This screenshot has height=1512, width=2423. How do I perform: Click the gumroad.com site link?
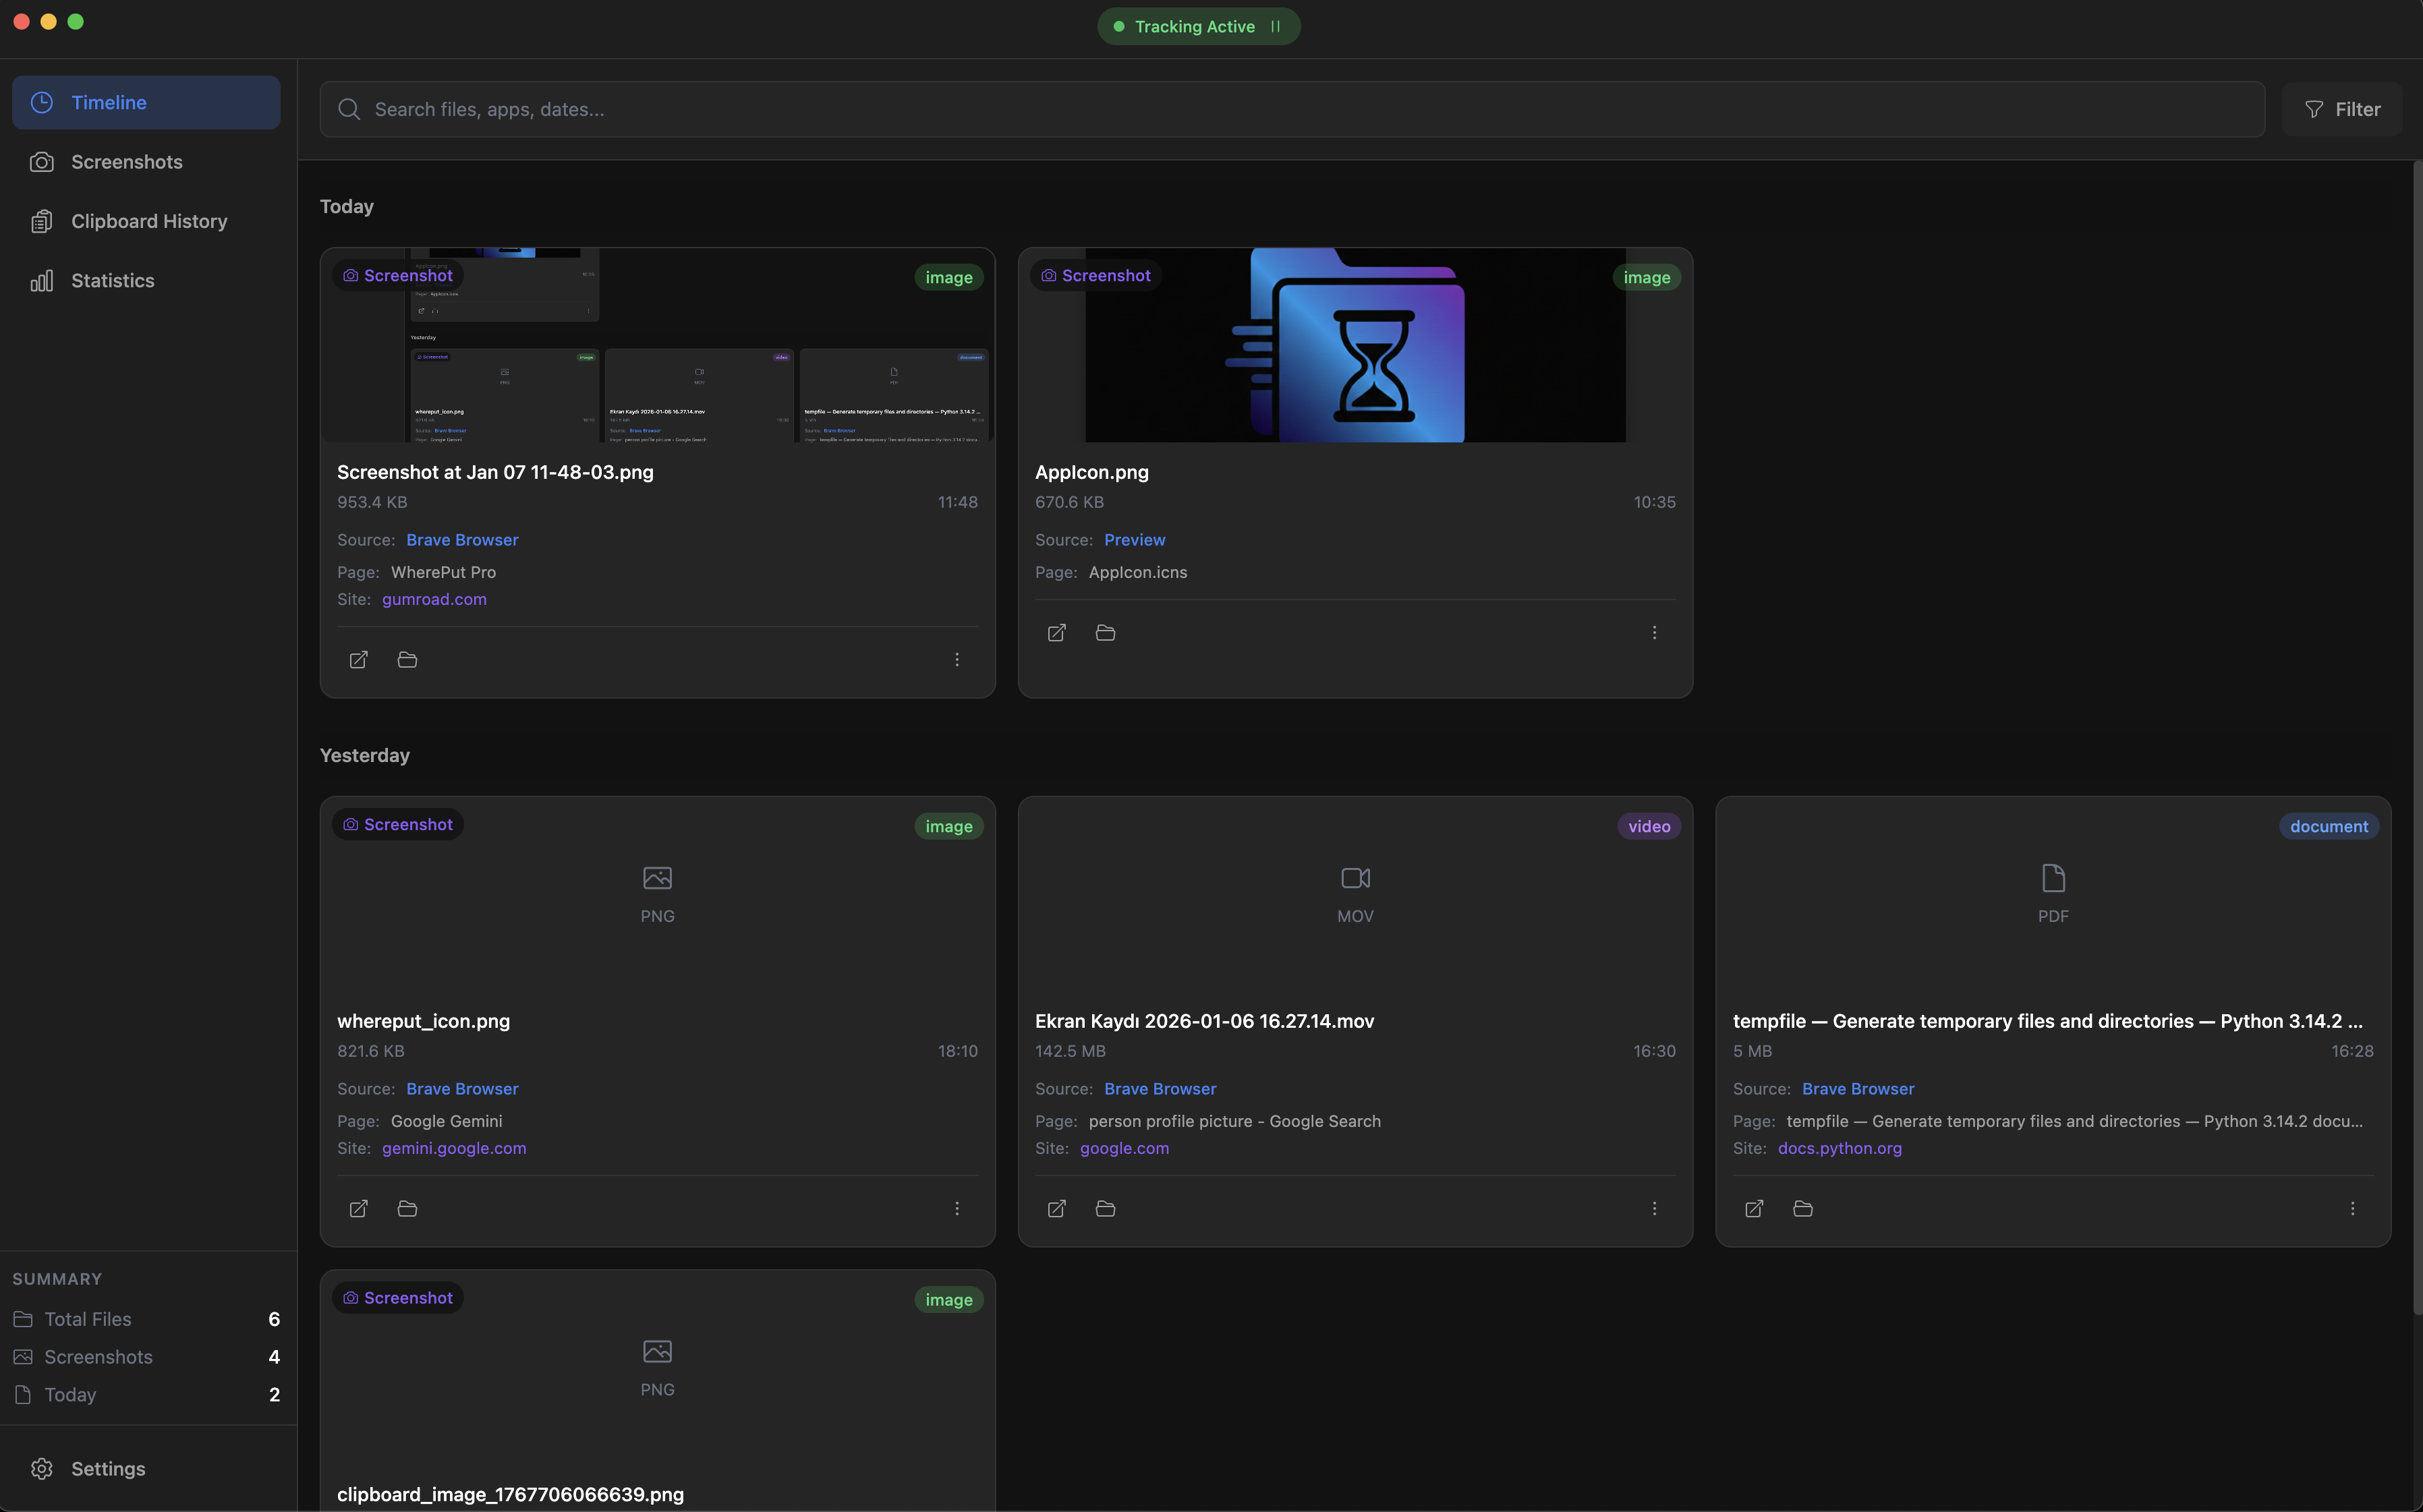click(x=434, y=600)
